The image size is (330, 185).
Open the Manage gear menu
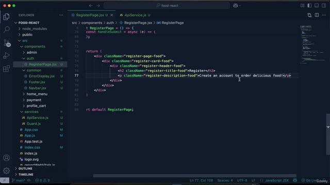[6, 171]
